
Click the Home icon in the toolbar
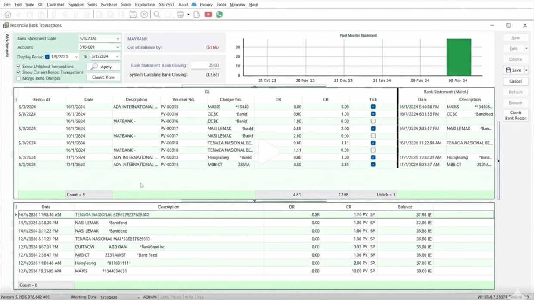pos(8,15)
